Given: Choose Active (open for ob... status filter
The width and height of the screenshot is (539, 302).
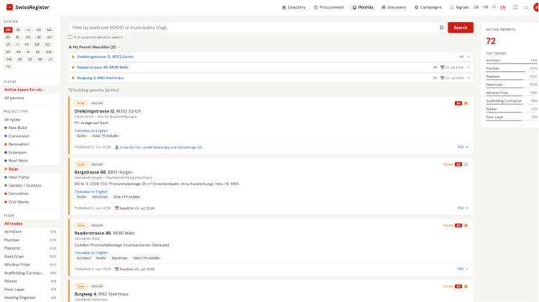Looking at the screenshot, I should (30, 90).
